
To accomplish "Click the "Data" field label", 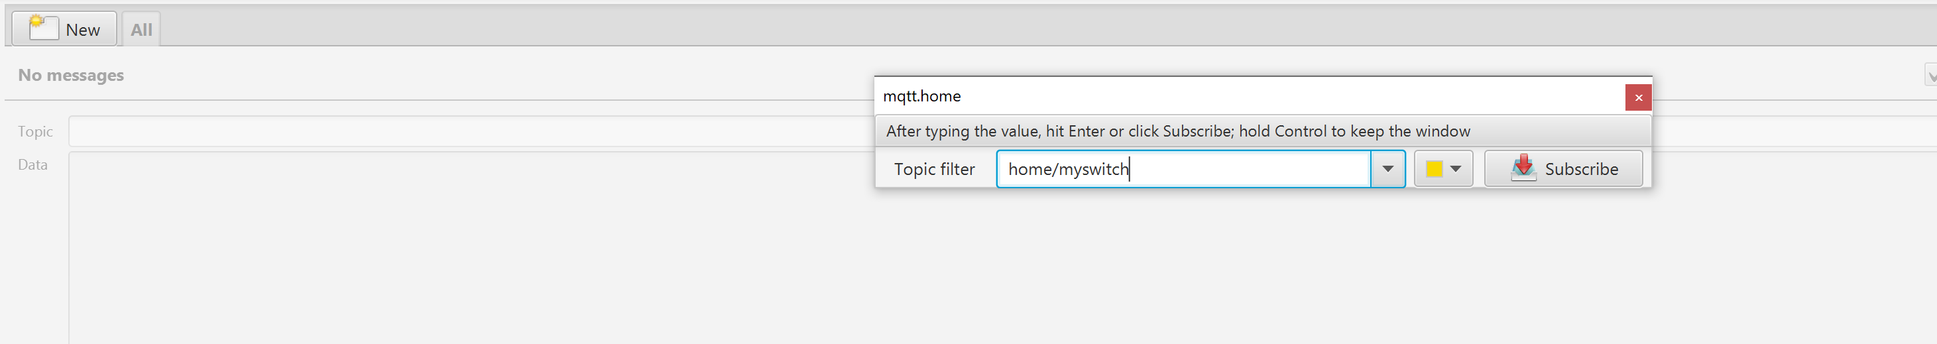I will (33, 164).
